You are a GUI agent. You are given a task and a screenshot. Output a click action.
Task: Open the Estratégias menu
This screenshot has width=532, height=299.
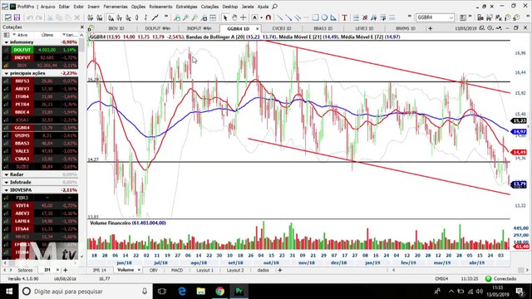[x=186, y=7]
